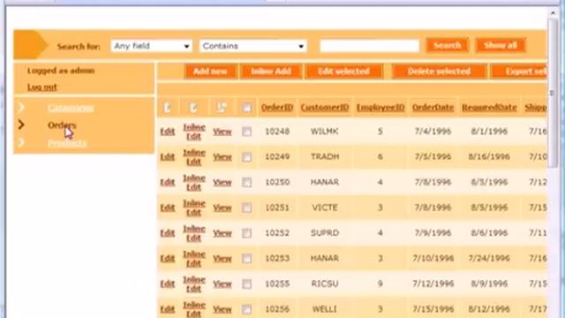Click the vertical scrollbar thumb

click(x=554, y=93)
